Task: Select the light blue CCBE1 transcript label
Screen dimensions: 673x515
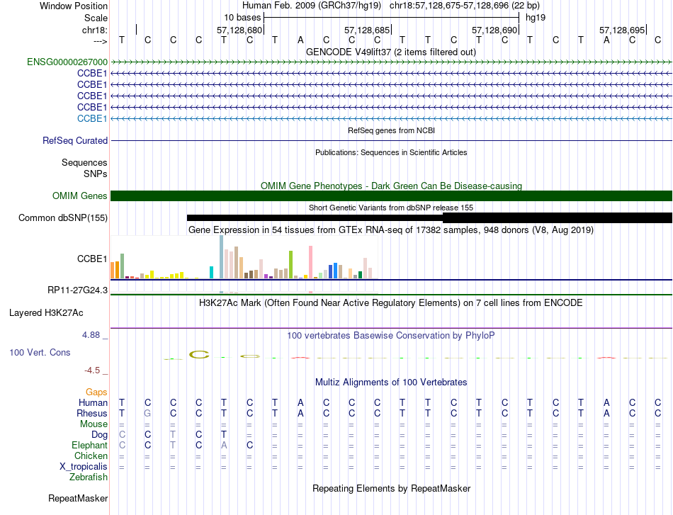Action: tap(92, 118)
